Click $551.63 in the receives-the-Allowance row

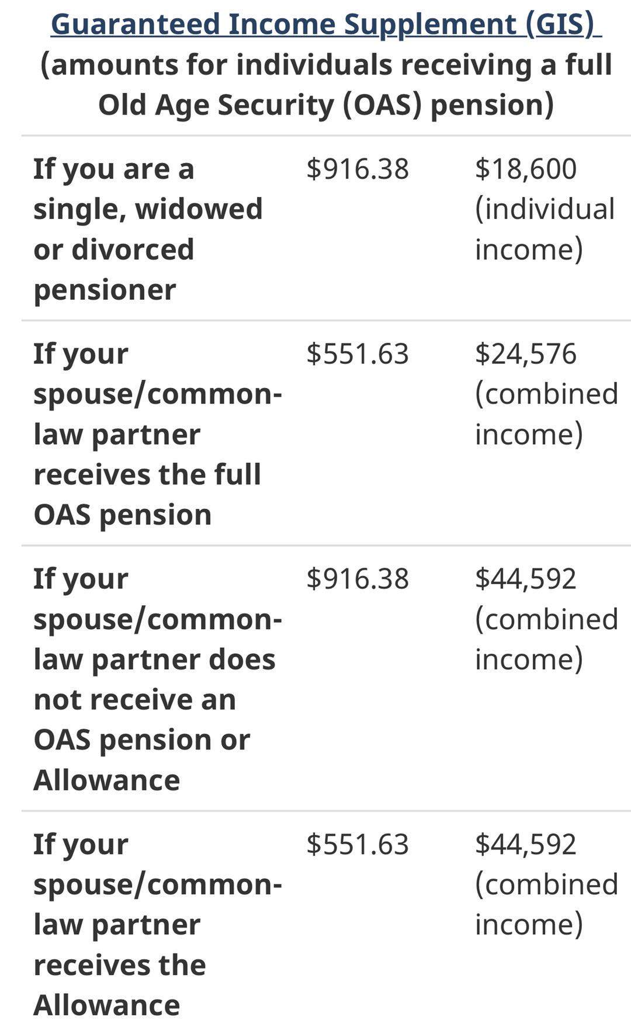(357, 845)
